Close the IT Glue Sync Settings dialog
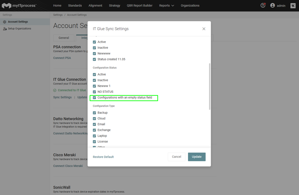 (x=204, y=29)
